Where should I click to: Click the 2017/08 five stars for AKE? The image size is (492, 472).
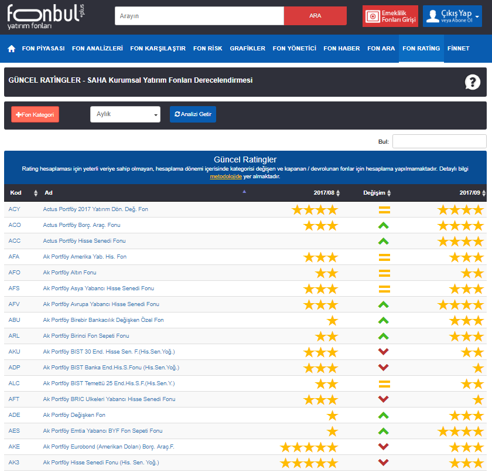click(x=309, y=447)
